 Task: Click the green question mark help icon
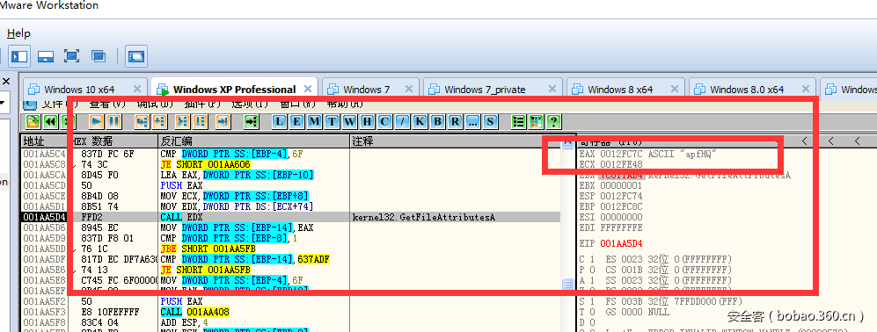point(553,121)
